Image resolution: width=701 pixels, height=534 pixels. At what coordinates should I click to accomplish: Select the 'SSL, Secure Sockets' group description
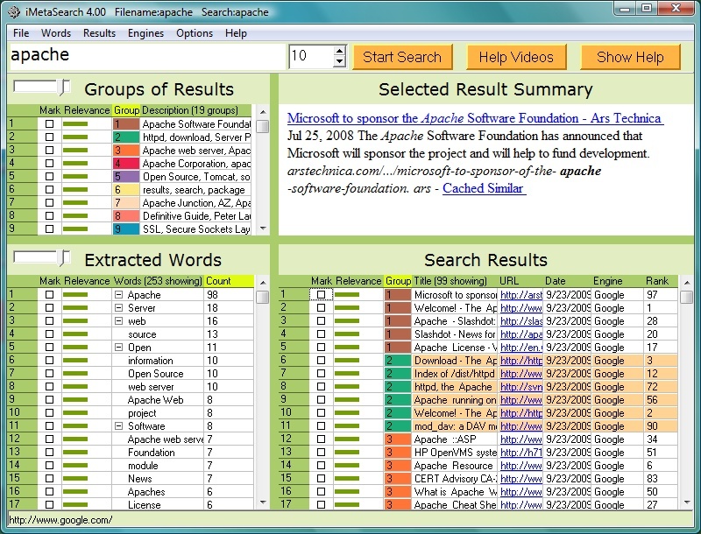[x=196, y=229]
